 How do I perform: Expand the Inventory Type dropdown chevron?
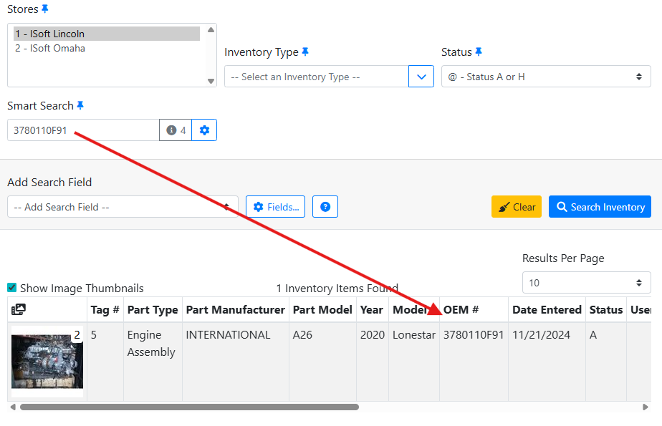click(421, 77)
